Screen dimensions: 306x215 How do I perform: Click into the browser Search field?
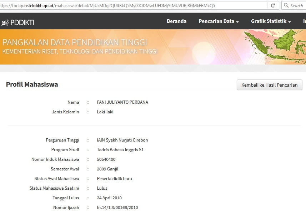(x=296, y=6)
